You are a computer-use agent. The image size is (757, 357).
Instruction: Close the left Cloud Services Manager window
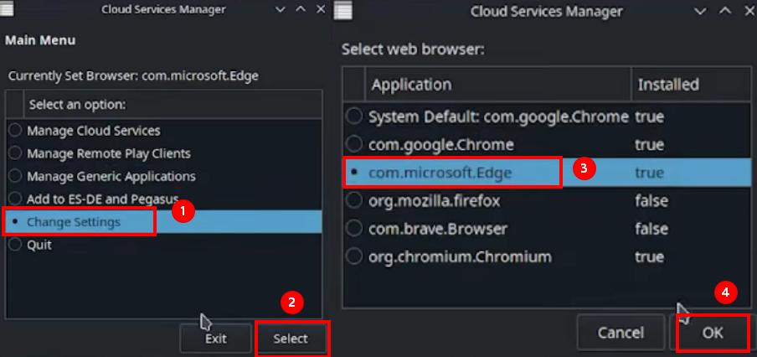[x=321, y=9]
